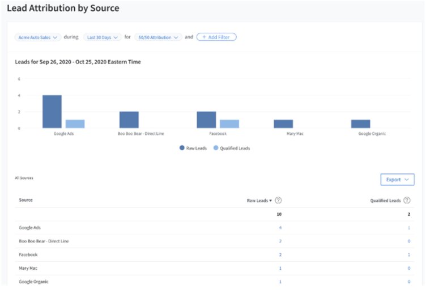Viewport: 430px width, 293px height.
Task: Click the Boo Boo Bear raw leads bar
Action: [x=129, y=120]
